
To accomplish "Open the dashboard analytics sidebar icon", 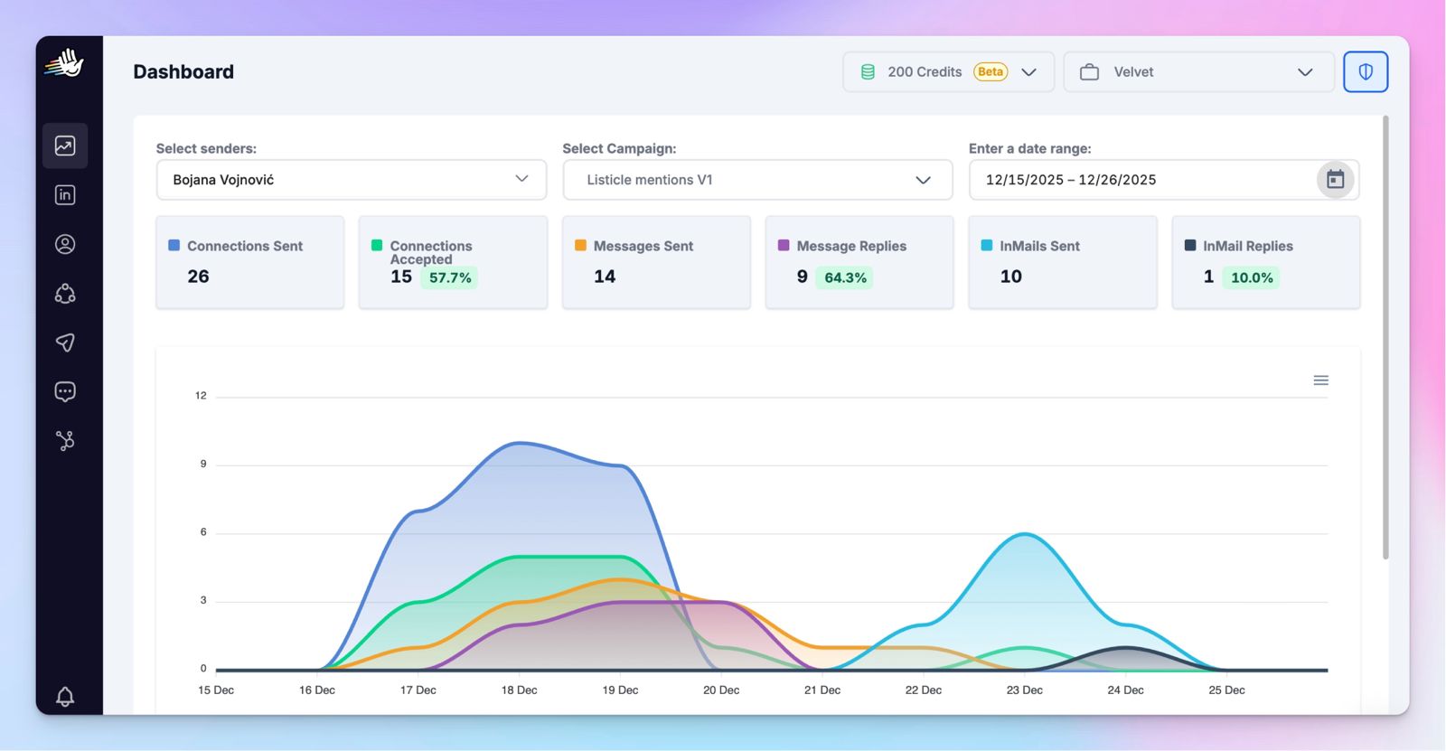I will click(x=65, y=146).
